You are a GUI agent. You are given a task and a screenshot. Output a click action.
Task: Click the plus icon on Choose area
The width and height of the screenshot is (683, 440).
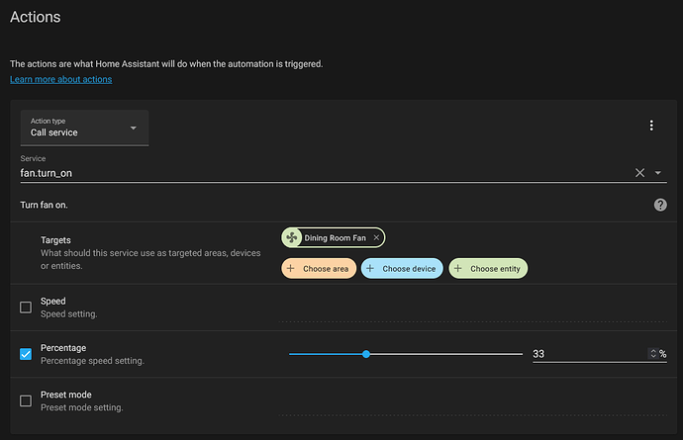pyautogui.click(x=290, y=268)
